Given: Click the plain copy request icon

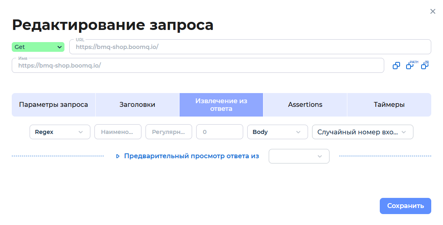Looking at the screenshot, I should click(x=396, y=66).
